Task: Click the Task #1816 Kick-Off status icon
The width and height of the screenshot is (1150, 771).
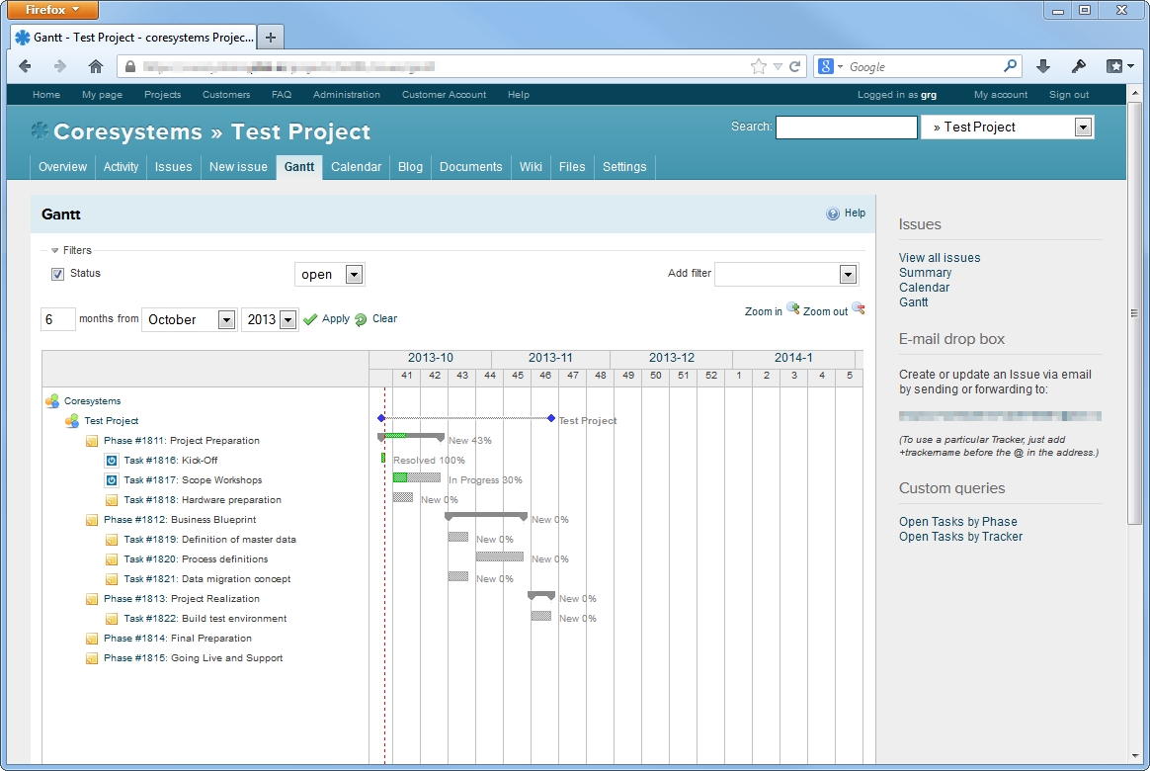Action: tap(112, 461)
